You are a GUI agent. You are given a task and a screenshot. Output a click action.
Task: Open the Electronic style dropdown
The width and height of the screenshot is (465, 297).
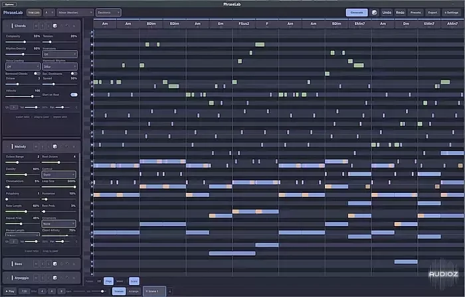coord(108,13)
